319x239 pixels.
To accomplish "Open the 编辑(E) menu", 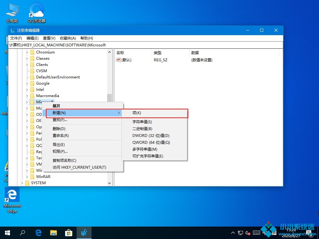I will click(x=32, y=38).
